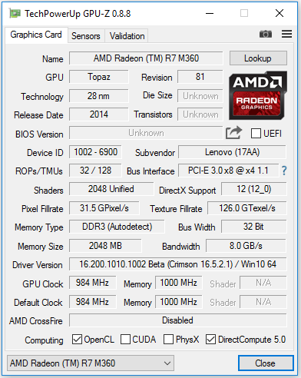The width and height of the screenshot is (301, 378).
Task: Click the Bus Interface question mark
Action: tap(284, 171)
